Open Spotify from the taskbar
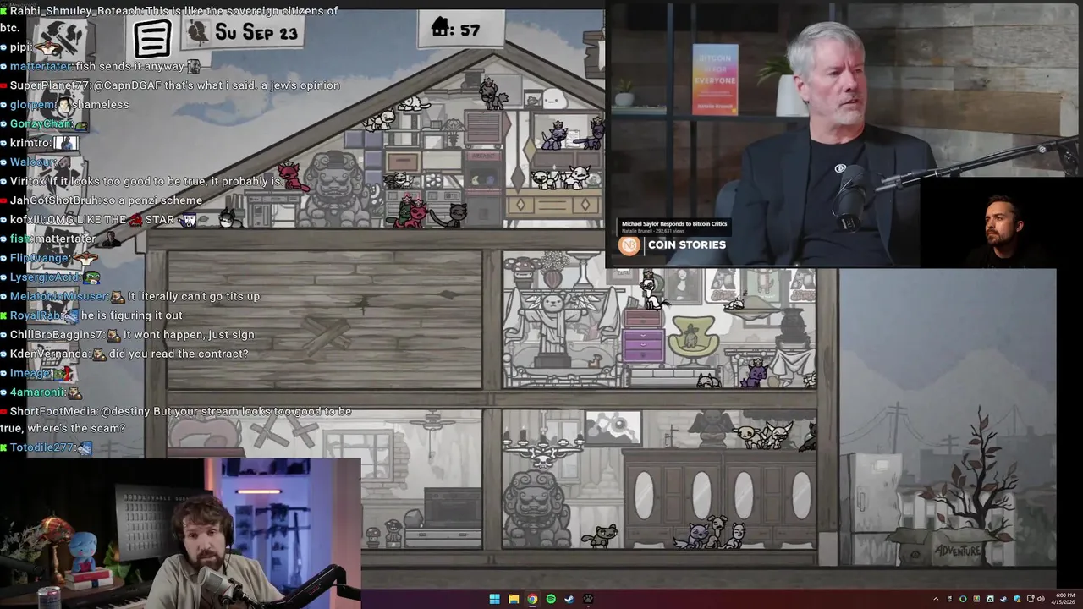 pyautogui.click(x=551, y=599)
